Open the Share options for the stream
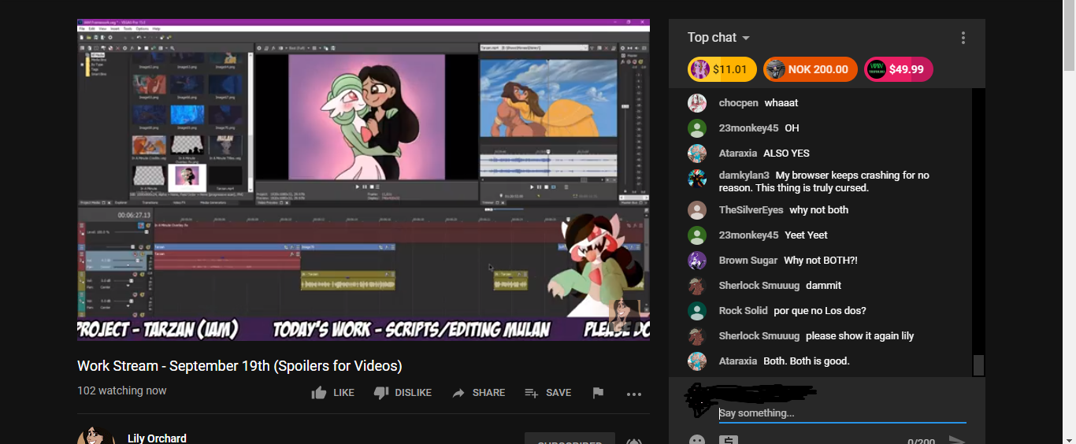This screenshot has width=1076, height=444. click(478, 393)
